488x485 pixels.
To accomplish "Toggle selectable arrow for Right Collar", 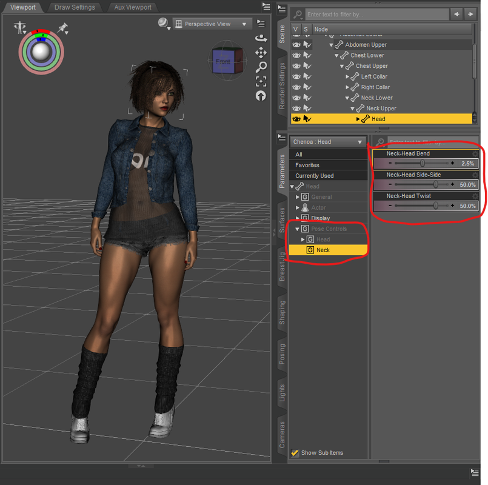I will click(307, 87).
